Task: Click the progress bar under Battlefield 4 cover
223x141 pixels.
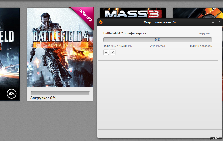Action: tap(60, 93)
